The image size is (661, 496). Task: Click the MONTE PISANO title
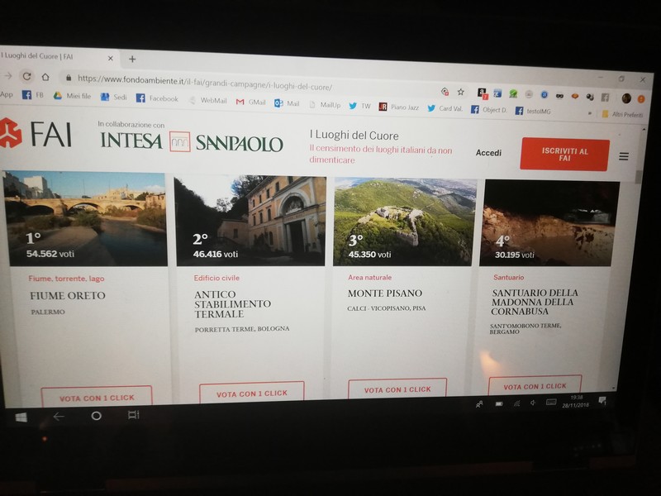[x=385, y=293]
